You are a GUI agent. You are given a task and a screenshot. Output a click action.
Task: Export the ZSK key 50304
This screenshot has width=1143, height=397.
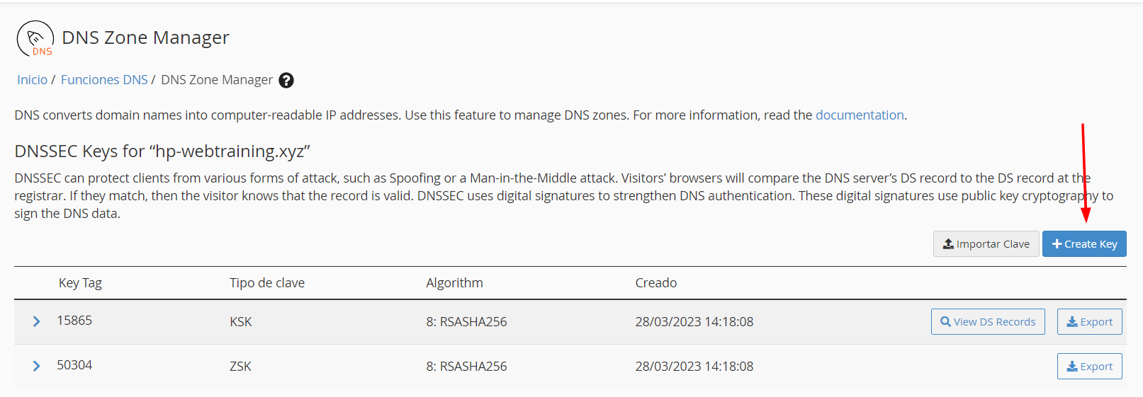tap(1089, 367)
